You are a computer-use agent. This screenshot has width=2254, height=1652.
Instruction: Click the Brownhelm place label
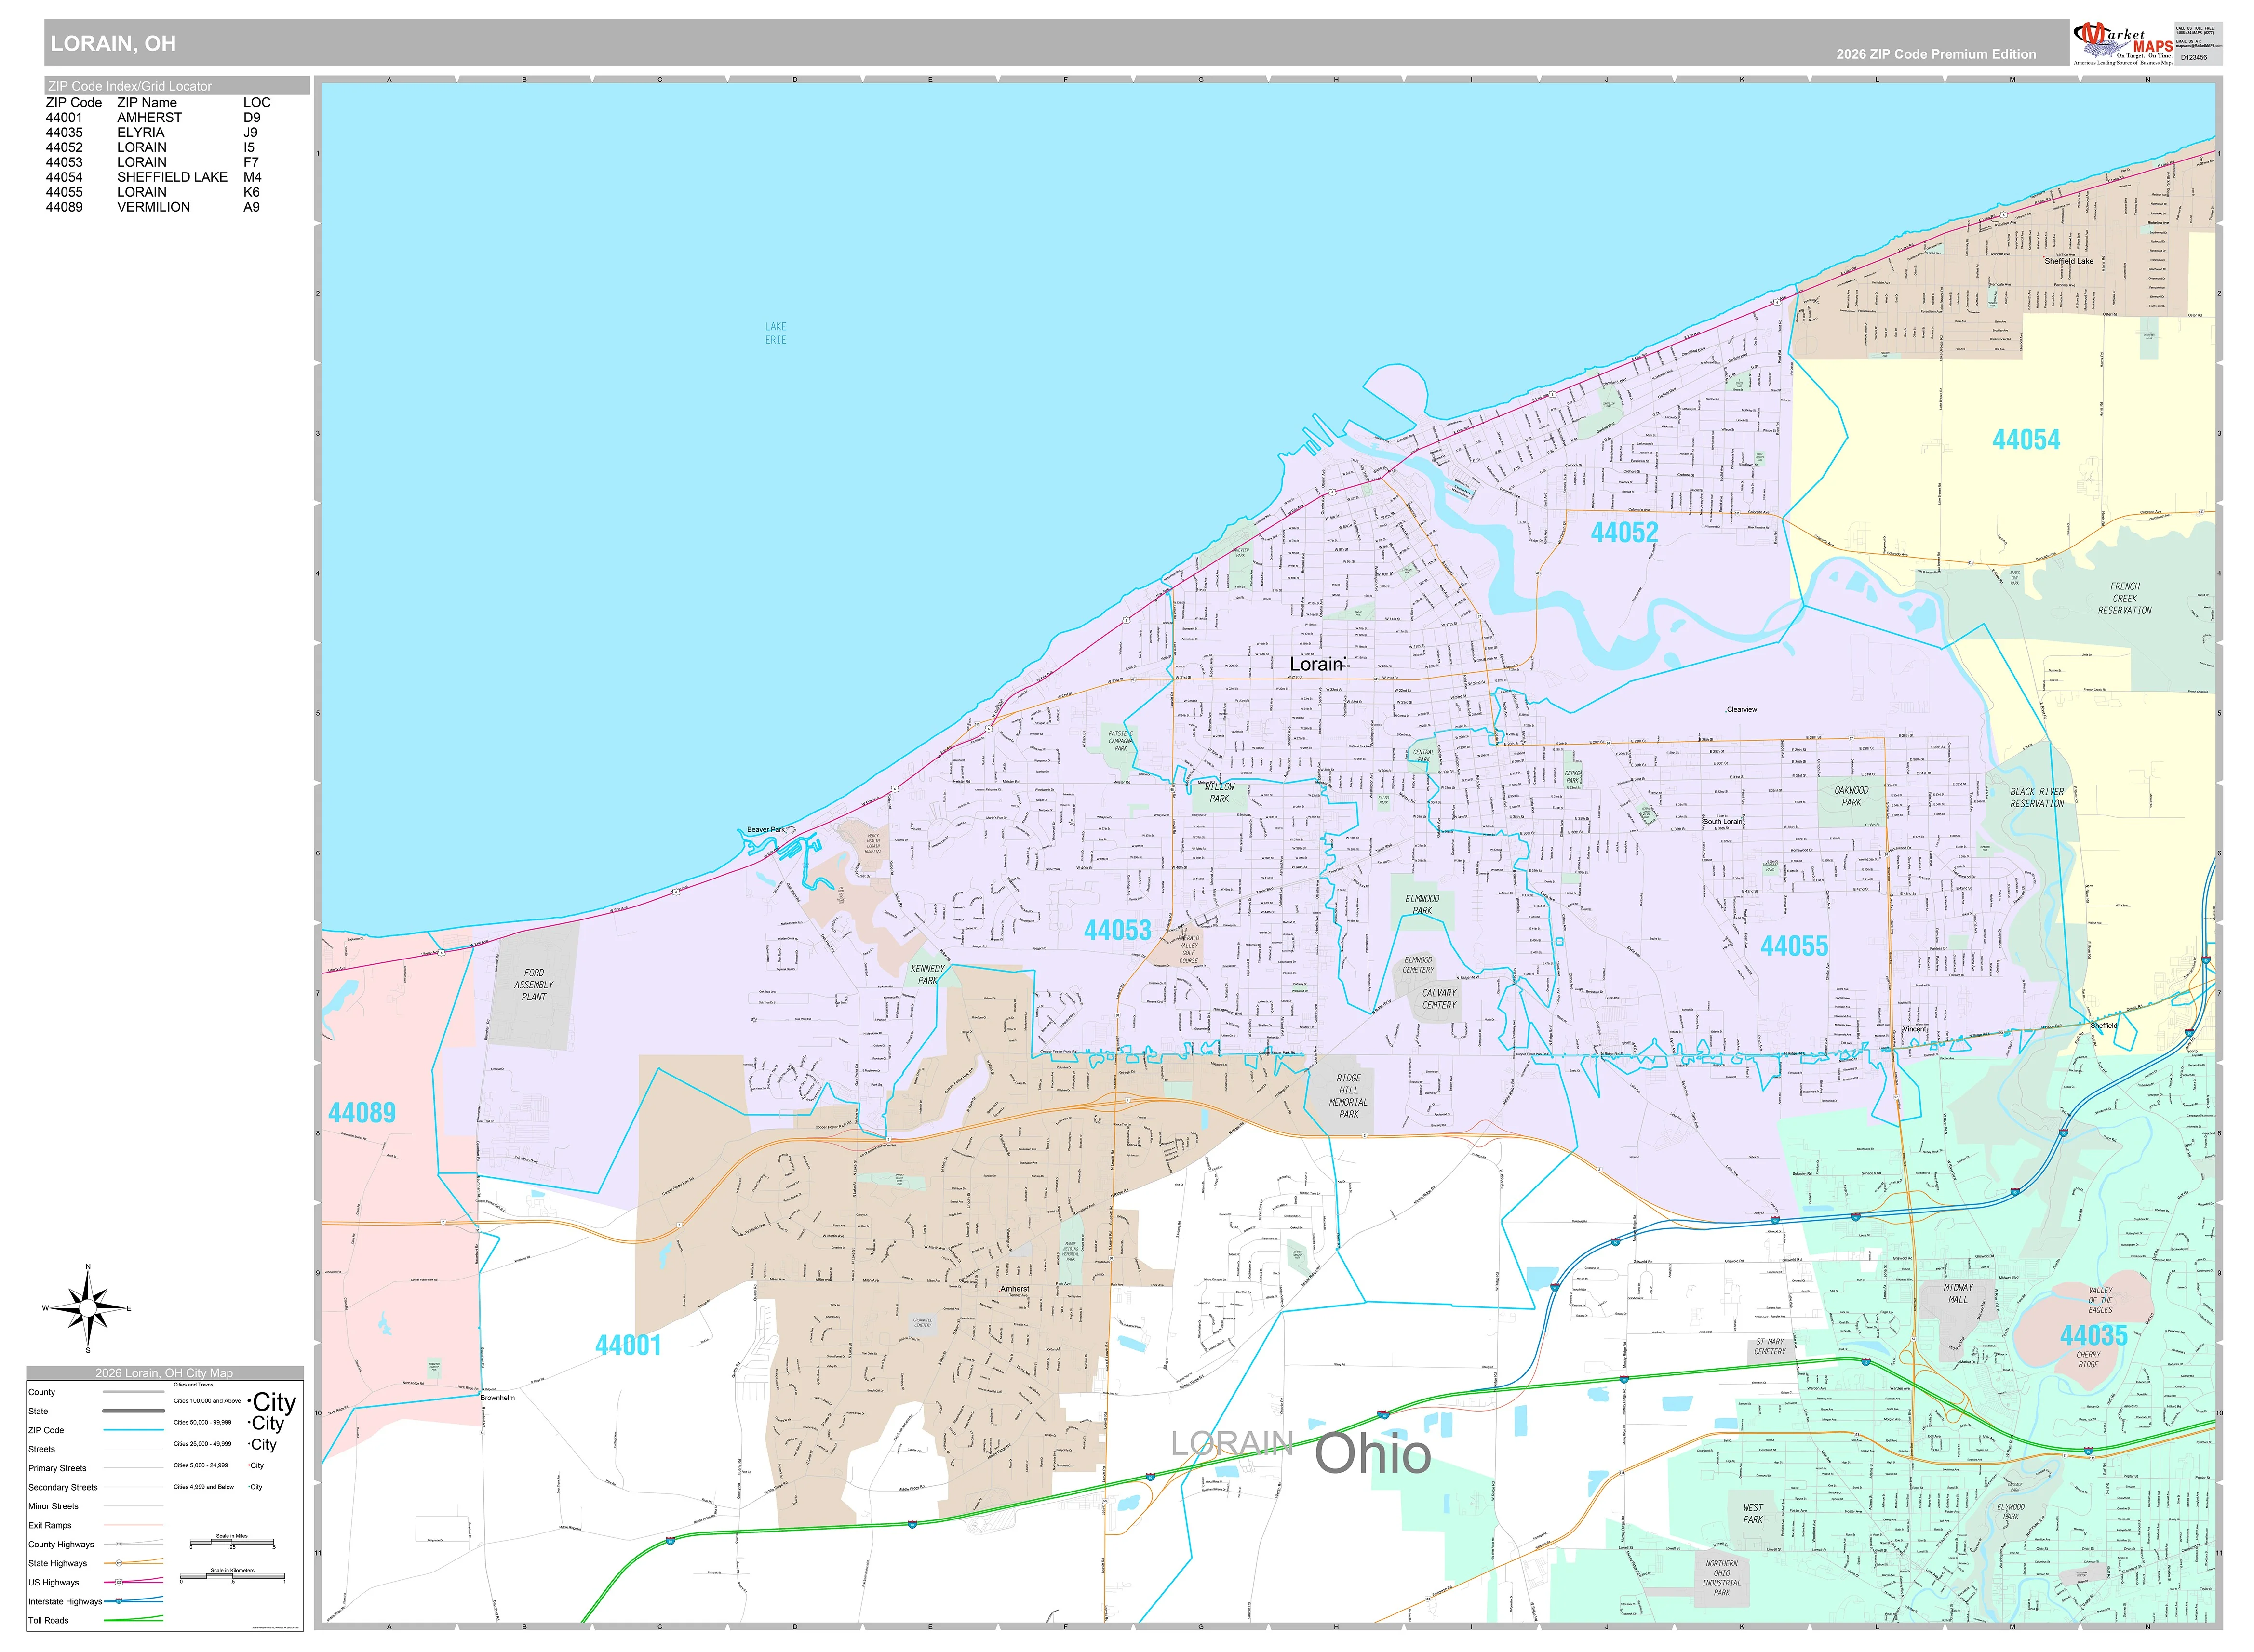click(x=497, y=1398)
